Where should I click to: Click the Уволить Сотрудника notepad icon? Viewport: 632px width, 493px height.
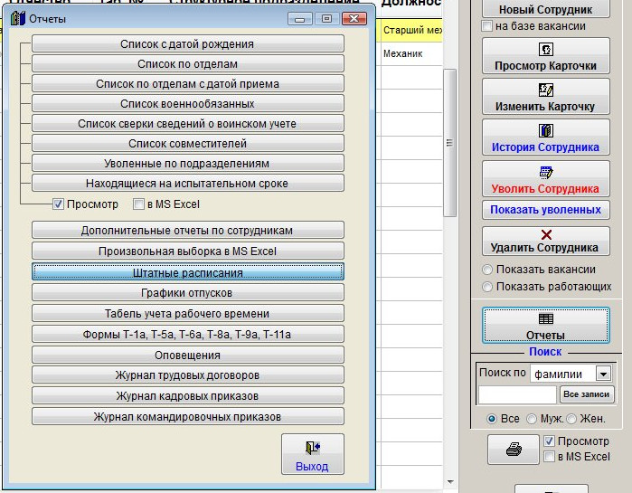tap(546, 172)
